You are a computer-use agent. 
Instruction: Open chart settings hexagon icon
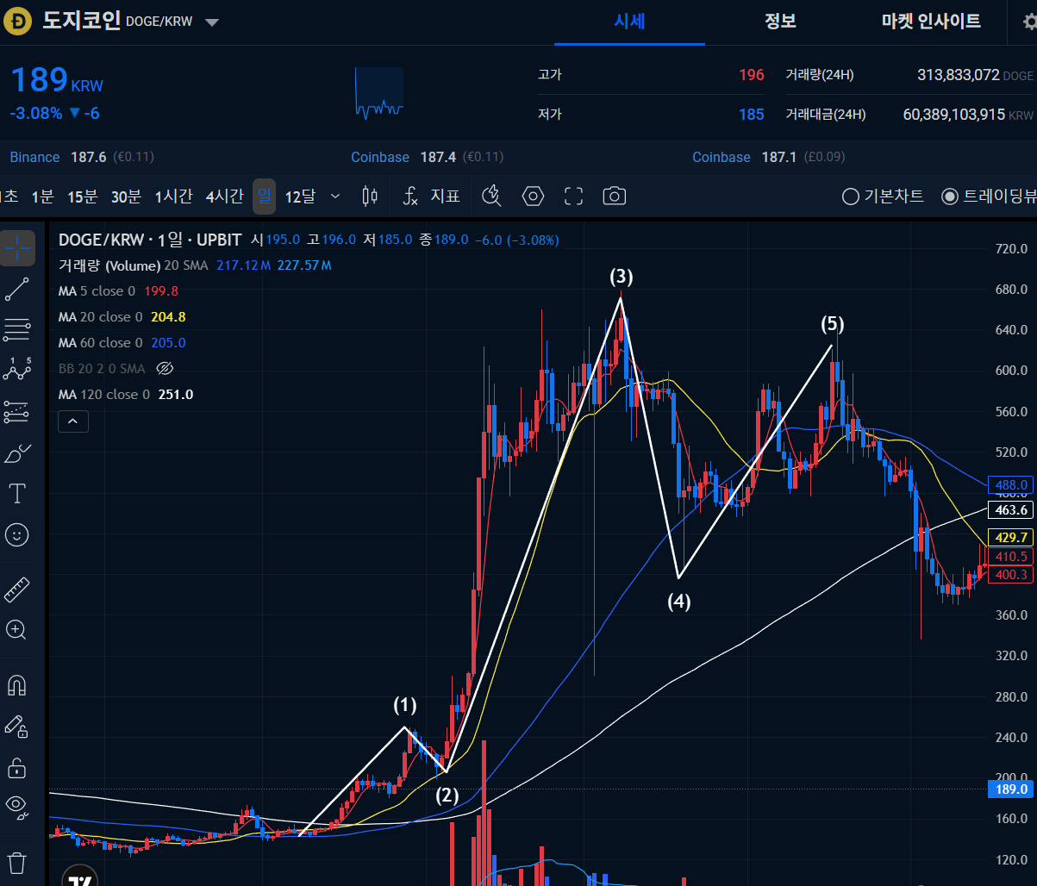[533, 197]
